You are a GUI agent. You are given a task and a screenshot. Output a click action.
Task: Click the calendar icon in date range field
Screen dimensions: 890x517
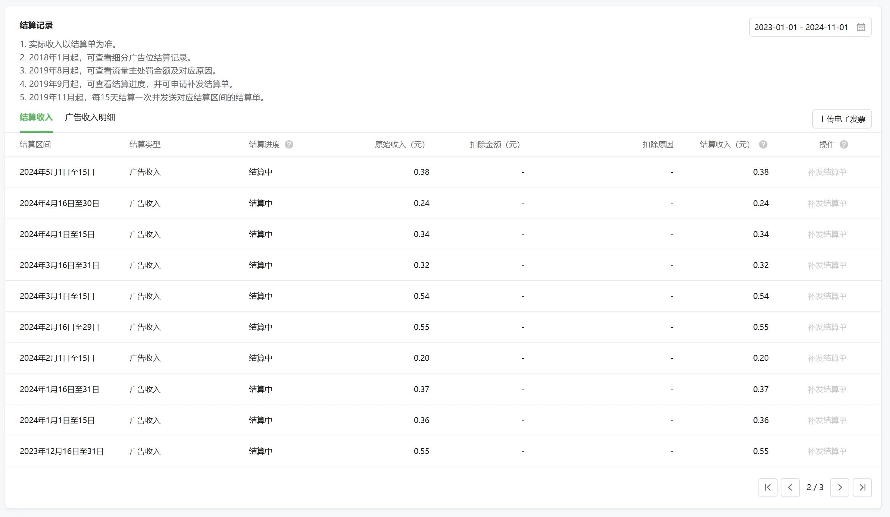tap(861, 27)
